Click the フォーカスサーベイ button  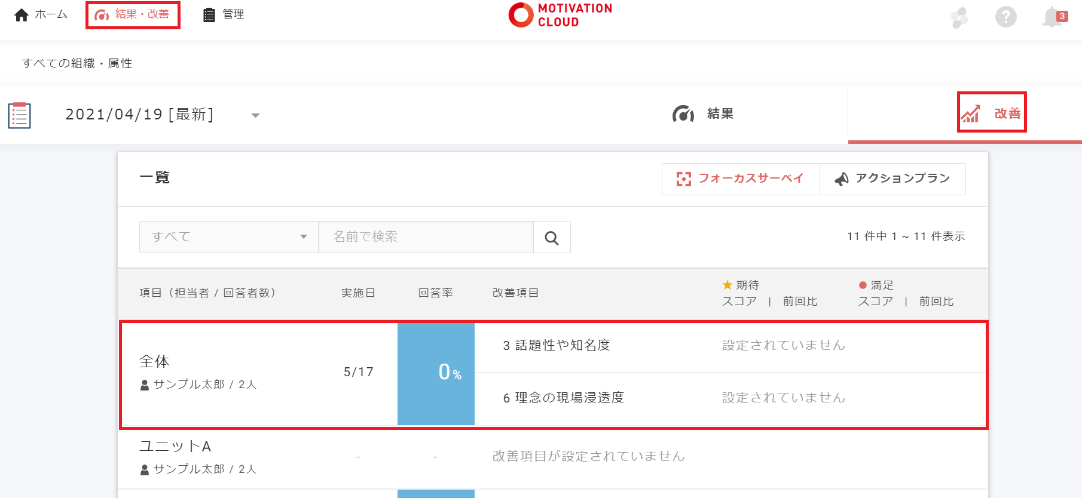741,179
